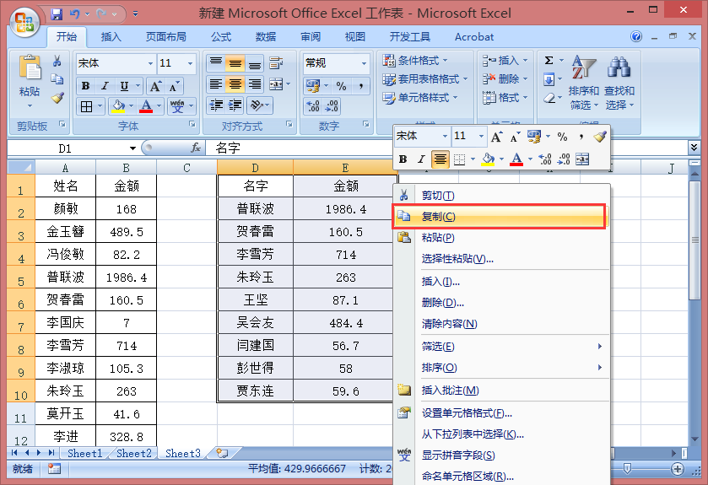Toggle Italic in the floating mini toolbar
Image resolution: width=708 pixels, height=485 pixels.
pos(421,159)
